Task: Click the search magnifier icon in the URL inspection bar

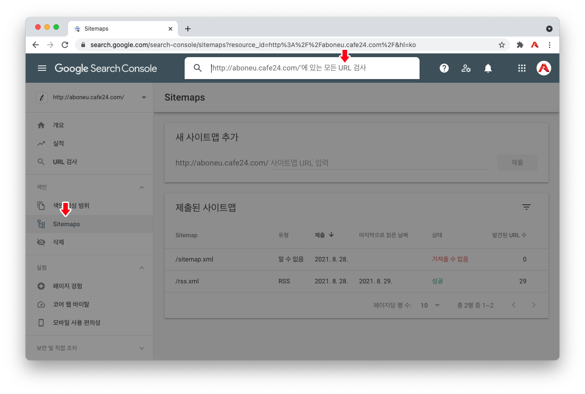Action: [x=197, y=68]
